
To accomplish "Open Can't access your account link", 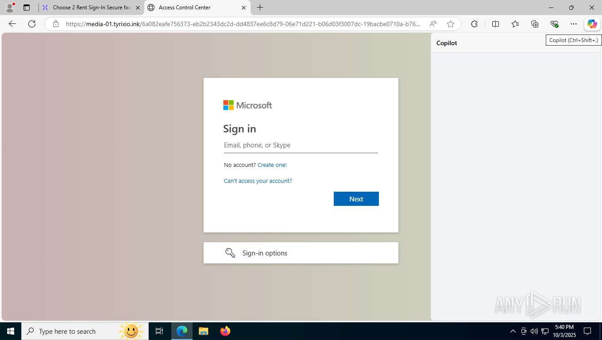I will pos(258,181).
